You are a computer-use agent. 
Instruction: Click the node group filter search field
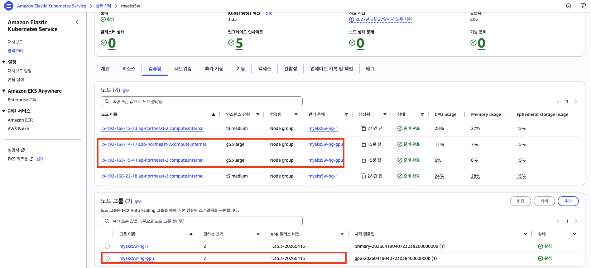pyautogui.click(x=201, y=221)
